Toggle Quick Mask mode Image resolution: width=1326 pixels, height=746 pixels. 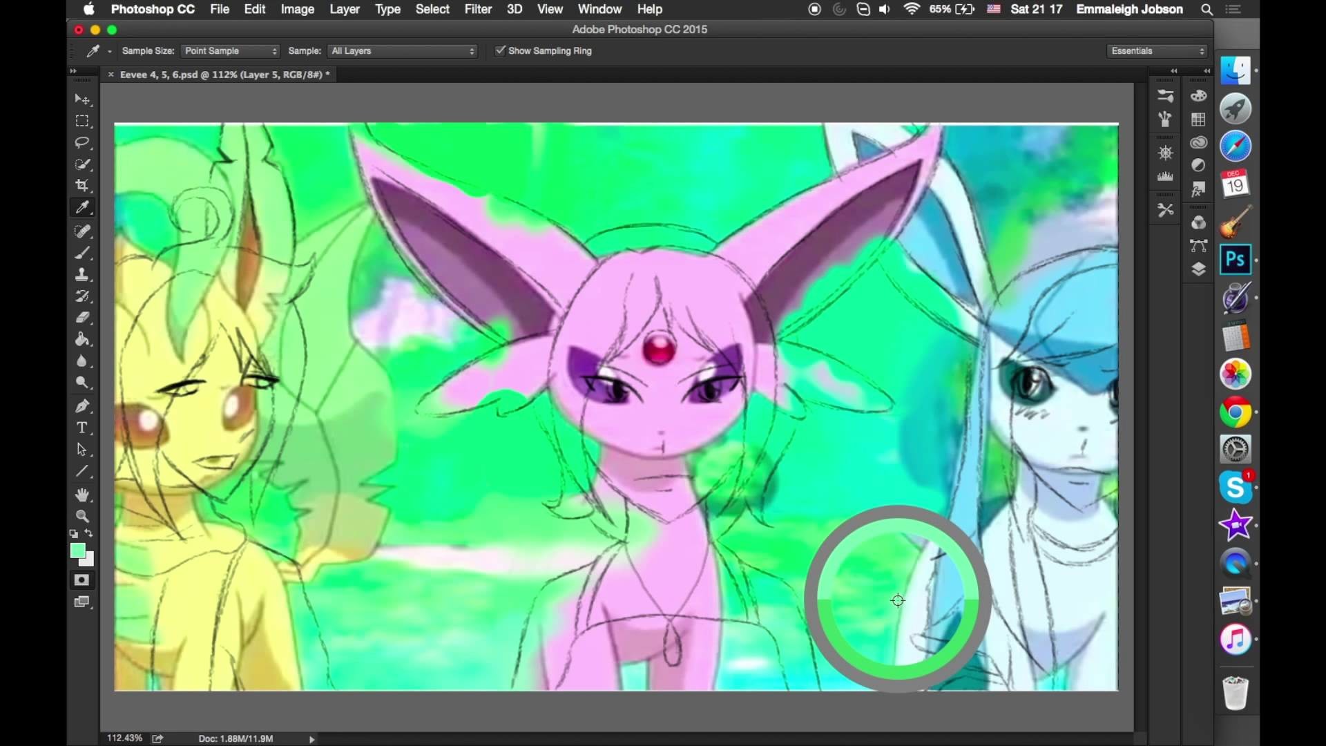(82, 580)
